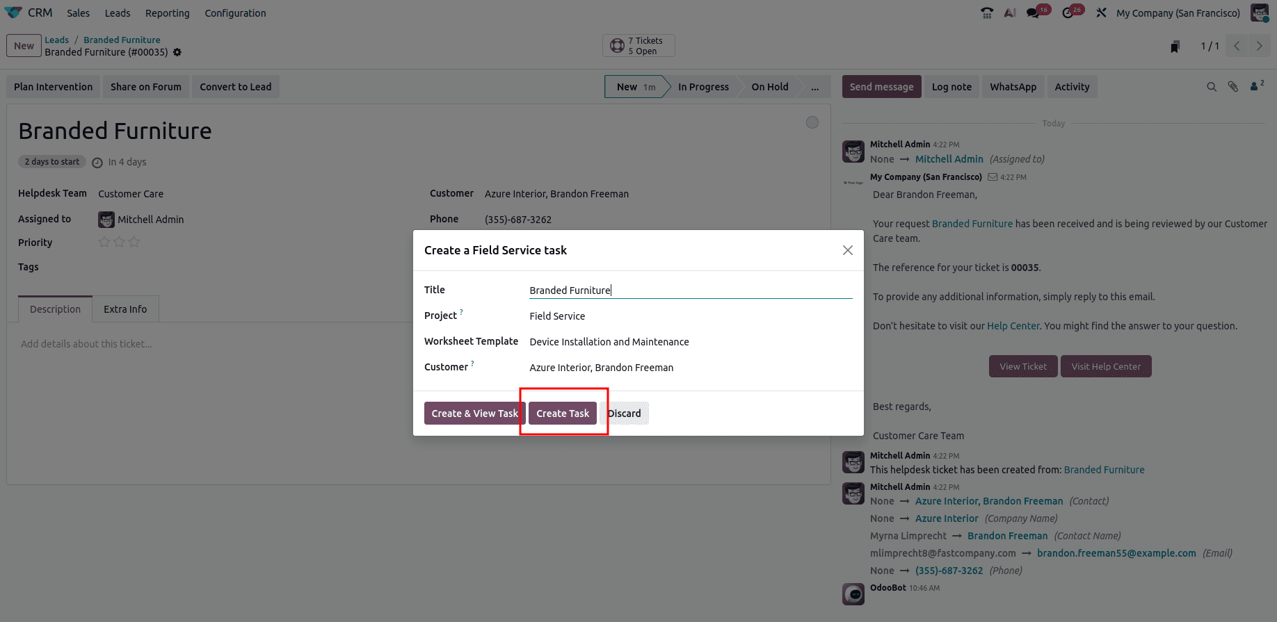Follow the Branded Furniture breadcrumb link

click(122, 40)
